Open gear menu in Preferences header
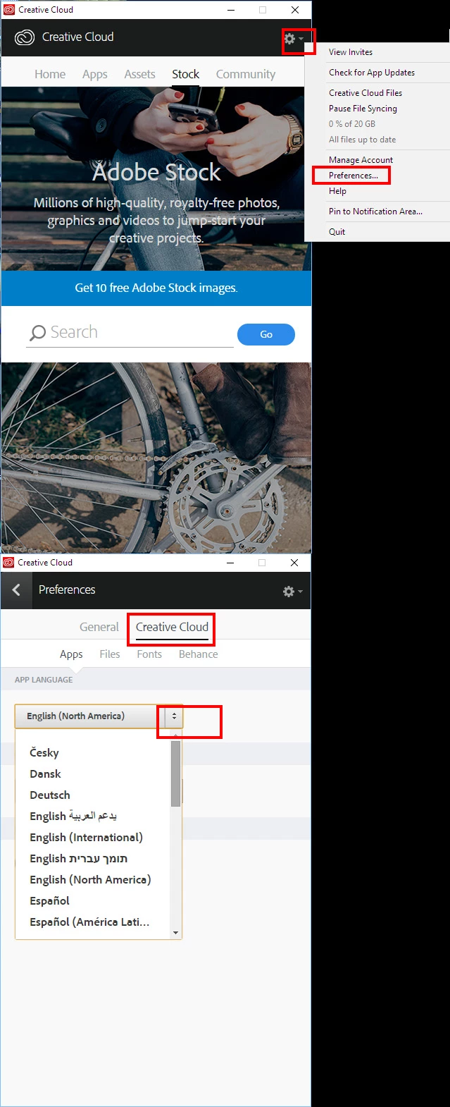Image resolution: width=450 pixels, height=1107 pixels. 292,592
